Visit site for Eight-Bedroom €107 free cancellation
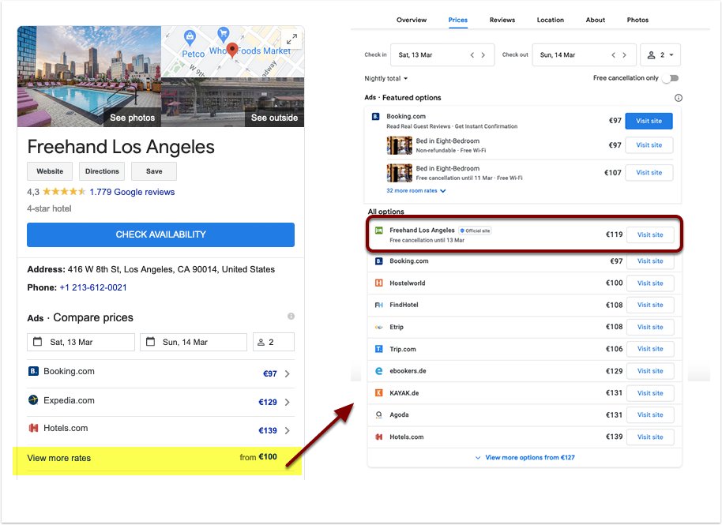This screenshot has width=722, height=525. [x=649, y=173]
